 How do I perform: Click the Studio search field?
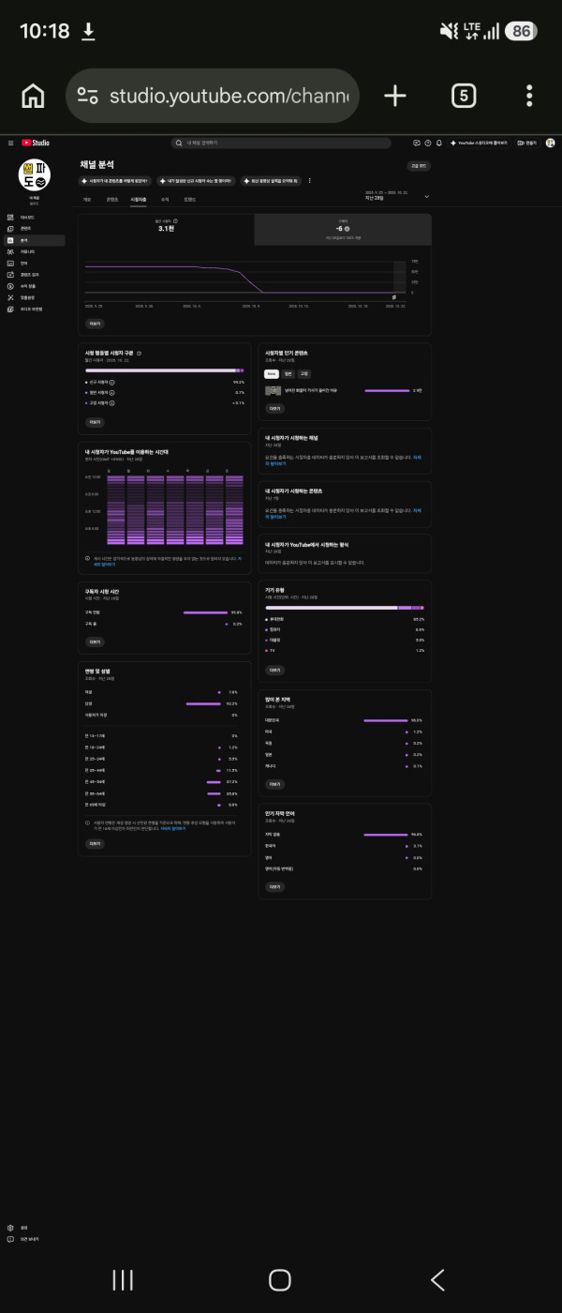click(281, 143)
